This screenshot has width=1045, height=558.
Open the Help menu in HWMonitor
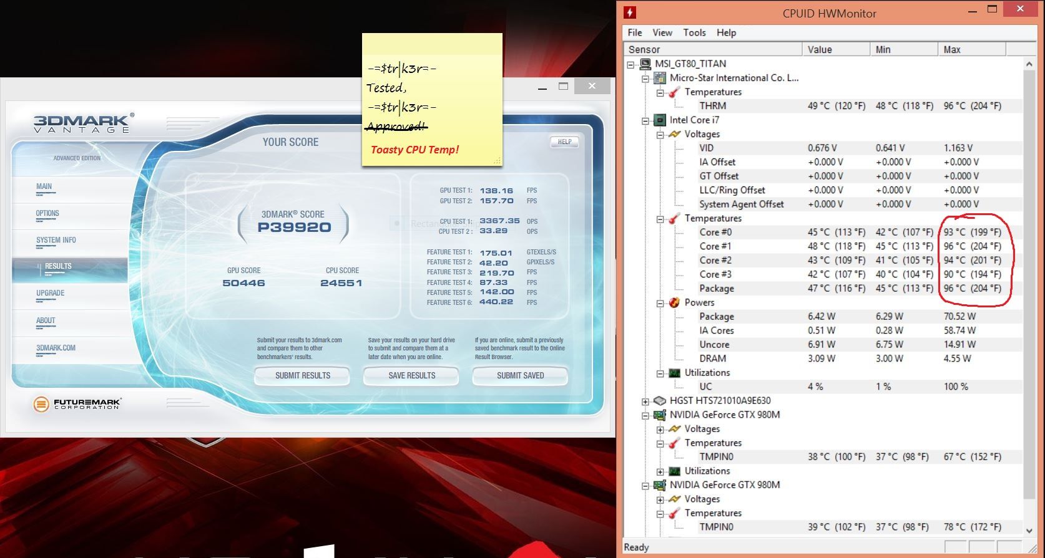(726, 32)
